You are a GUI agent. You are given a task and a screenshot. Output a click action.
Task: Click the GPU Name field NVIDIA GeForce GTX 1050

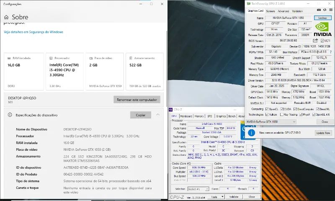click(x=288, y=18)
